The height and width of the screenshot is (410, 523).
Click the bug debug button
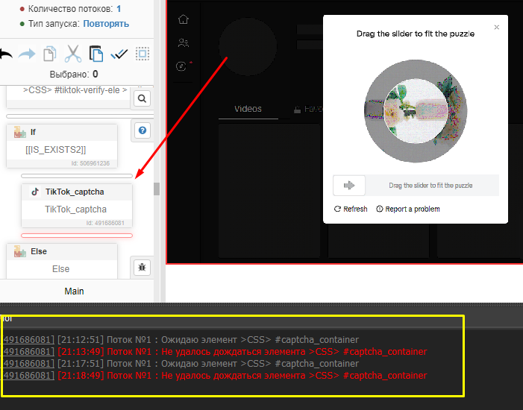click(x=142, y=266)
